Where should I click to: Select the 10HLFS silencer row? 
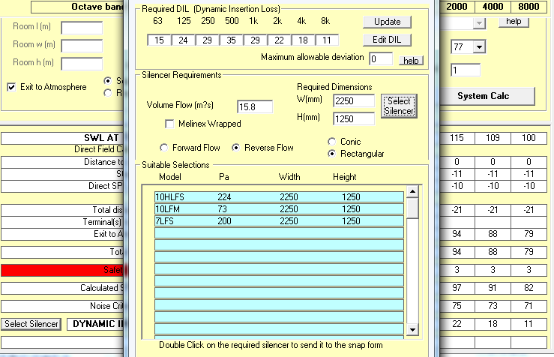coord(277,197)
